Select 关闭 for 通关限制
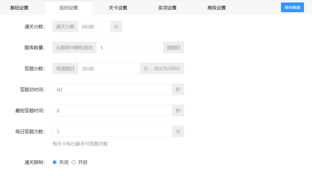 coord(55,162)
